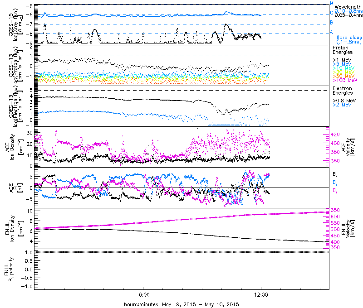
Task: Click the flare class 'A' marker
Action: point(332,32)
